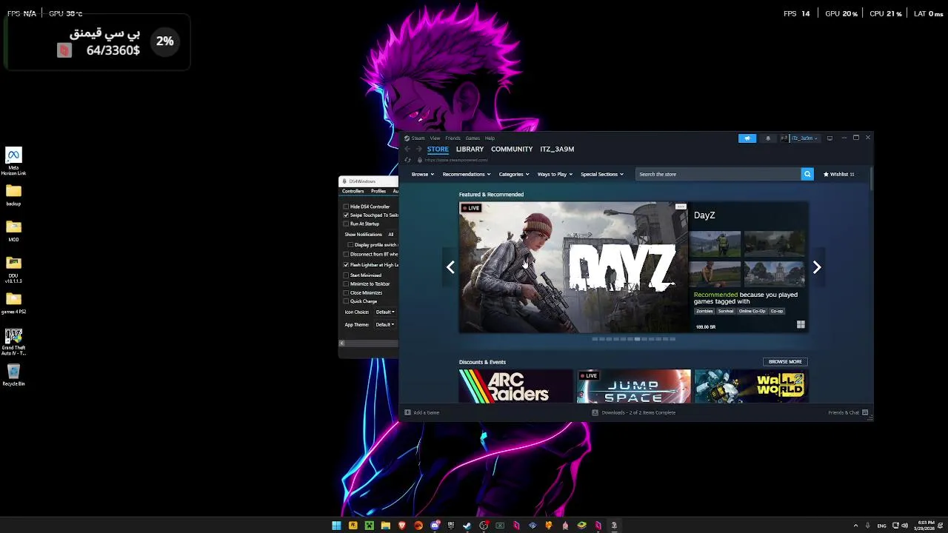
Task: Open the Games menu in Steam
Action: tap(473, 138)
